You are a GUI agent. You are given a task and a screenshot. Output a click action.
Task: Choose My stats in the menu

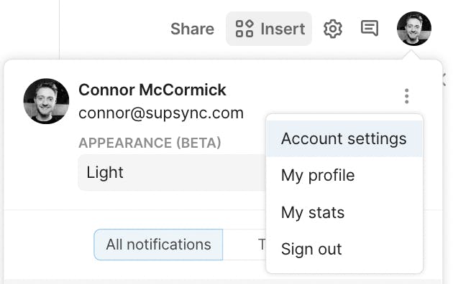coord(344,212)
